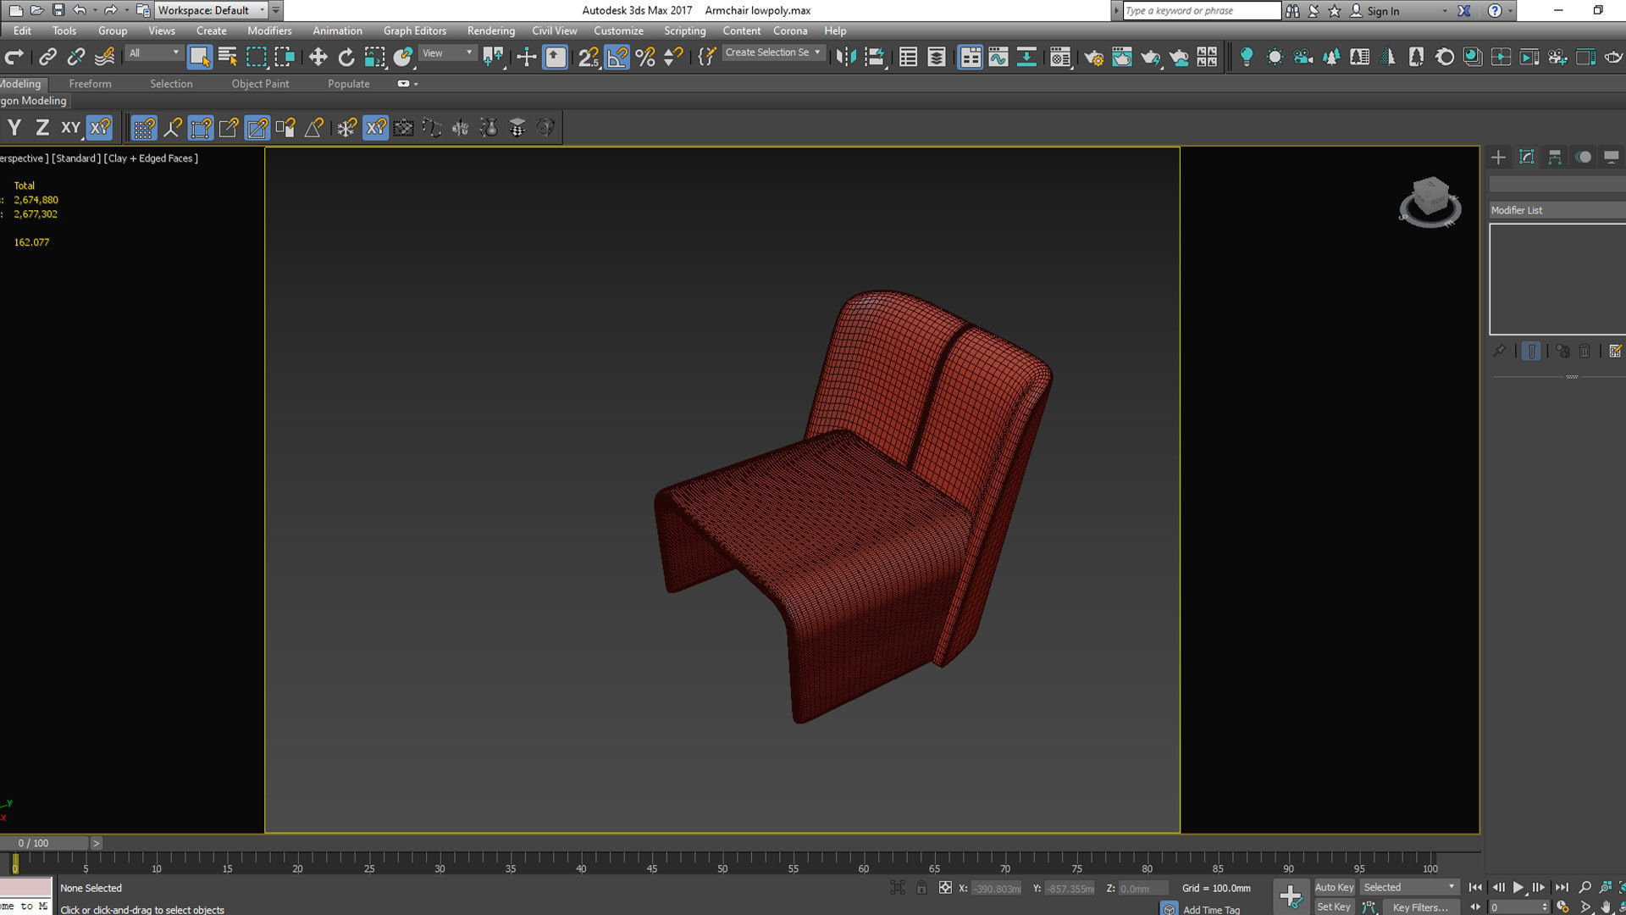This screenshot has height=915, width=1626.
Task: Toggle Scene Explorer icon
Action: point(908,57)
